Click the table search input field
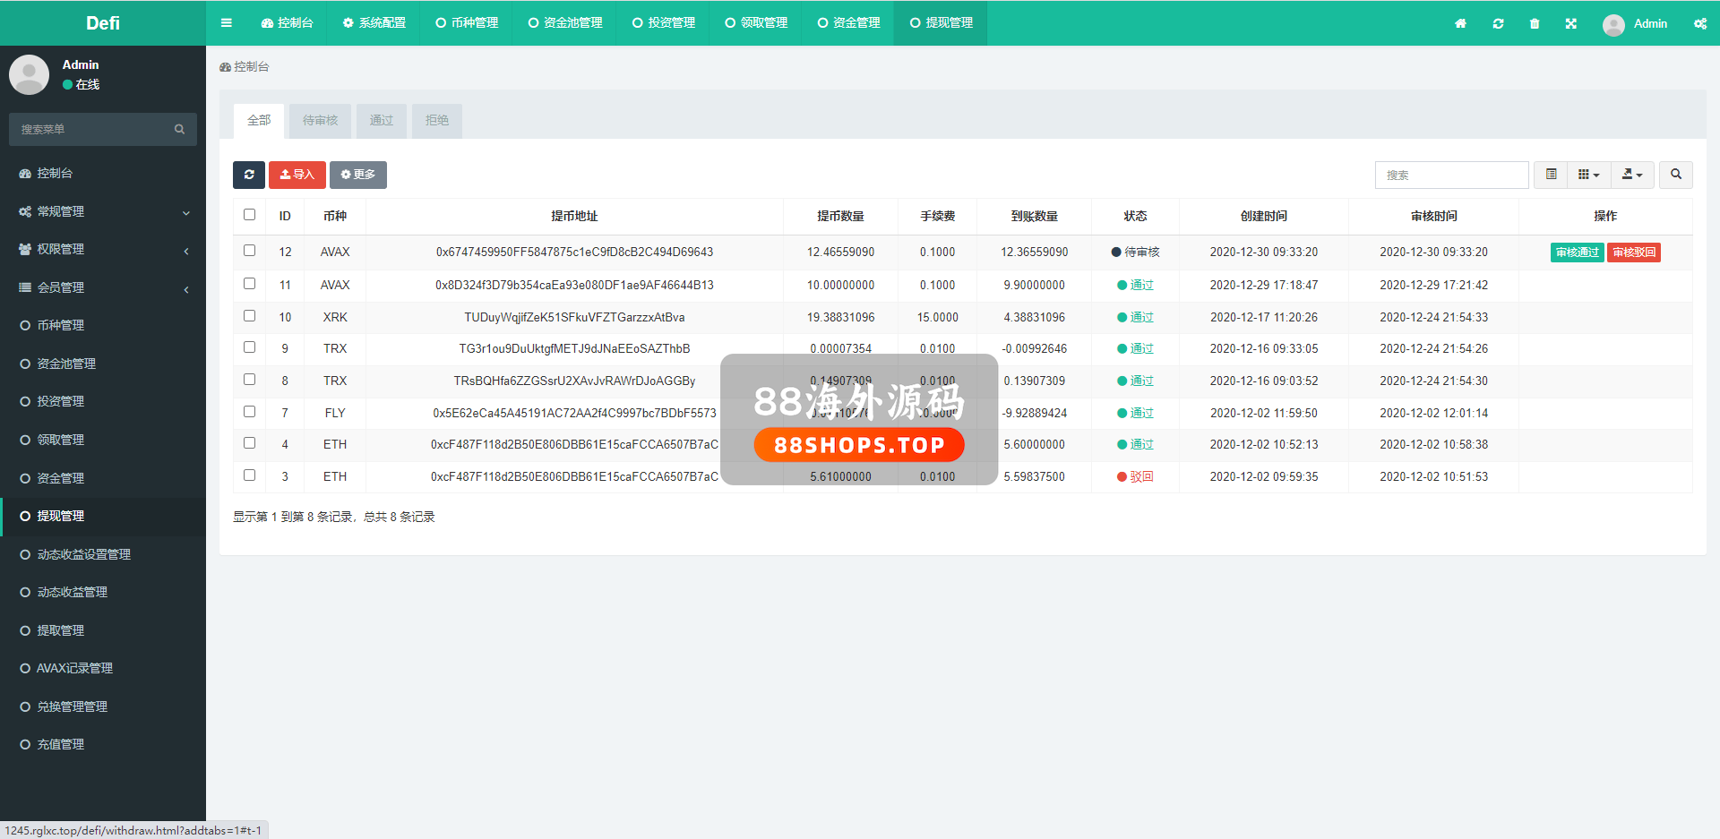Viewport: 1720px width, 839px height. (x=1451, y=175)
